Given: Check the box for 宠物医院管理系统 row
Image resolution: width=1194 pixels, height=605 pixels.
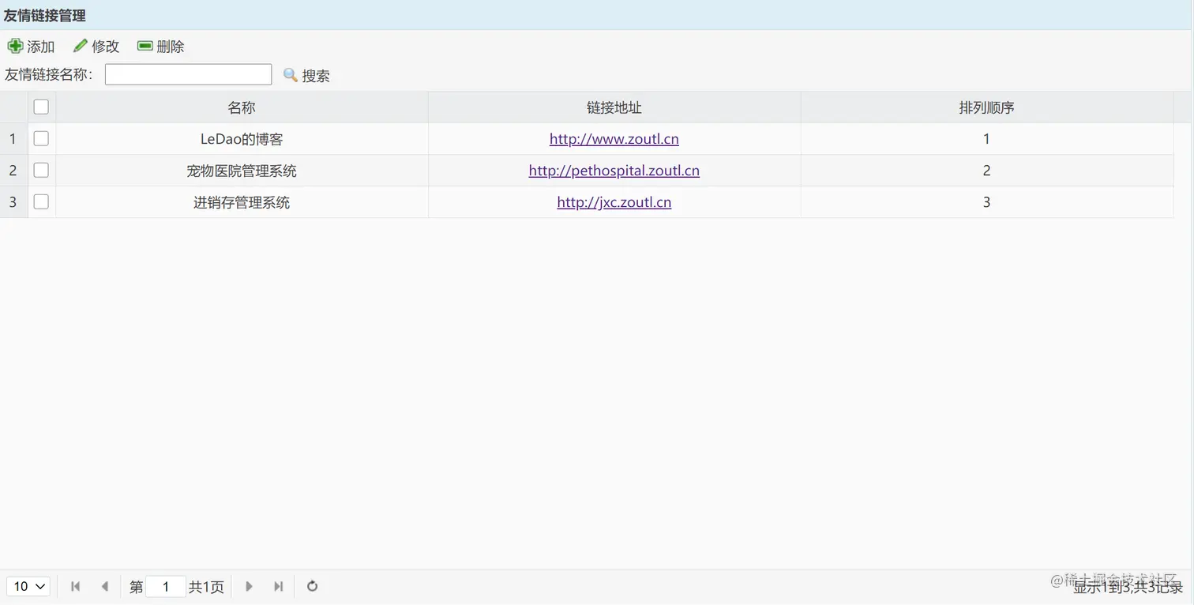Looking at the screenshot, I should click(41, 170).
